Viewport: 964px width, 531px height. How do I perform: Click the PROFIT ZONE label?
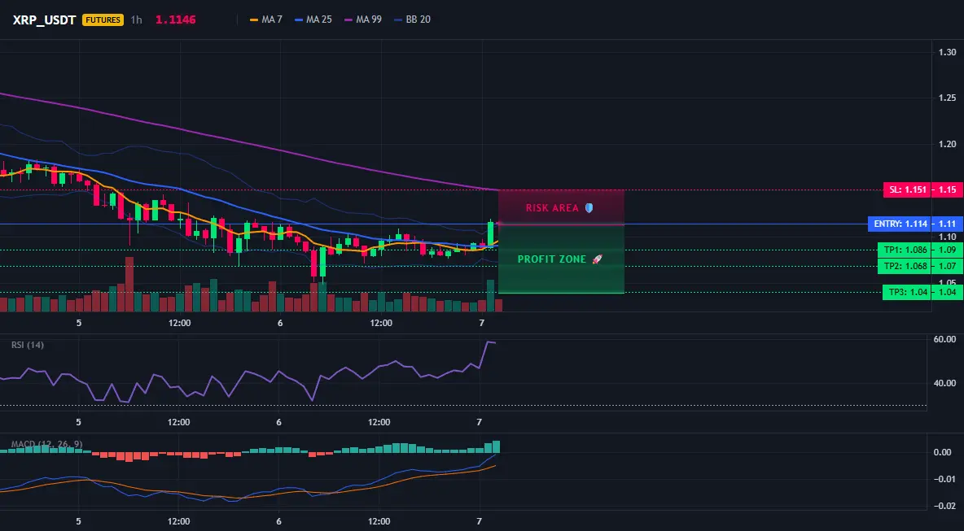pos(552,259)
